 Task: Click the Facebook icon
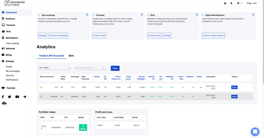[3, 97]
